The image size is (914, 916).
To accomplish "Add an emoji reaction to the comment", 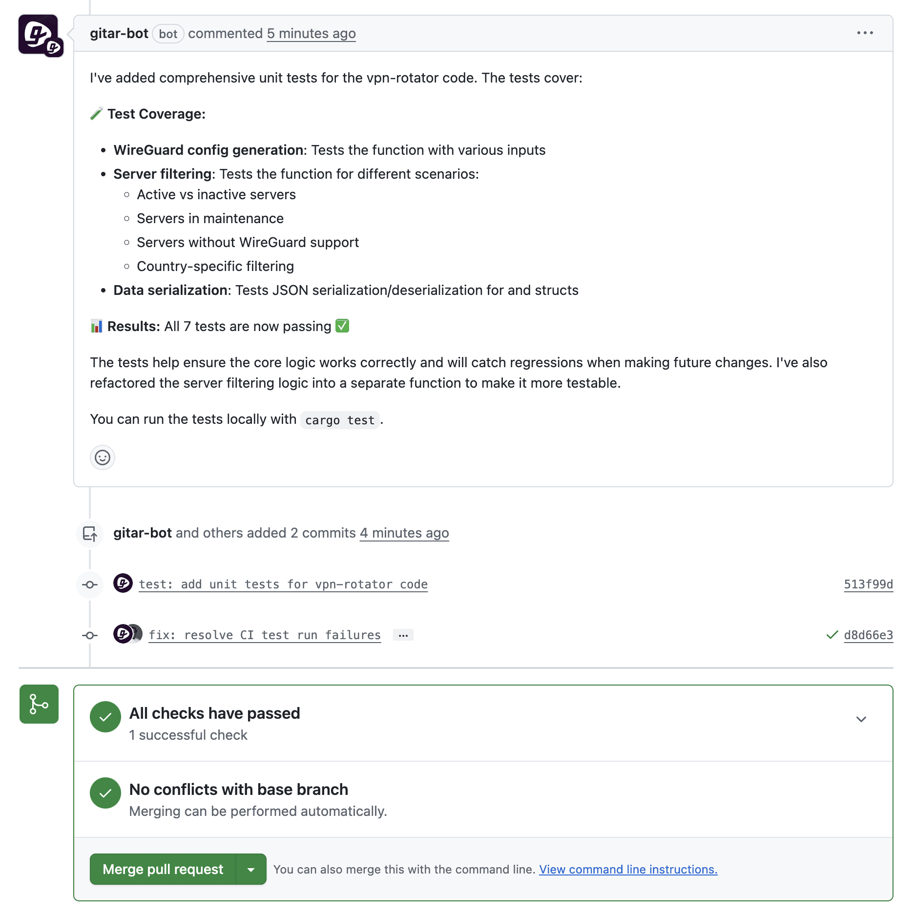I will pos(103,458).
